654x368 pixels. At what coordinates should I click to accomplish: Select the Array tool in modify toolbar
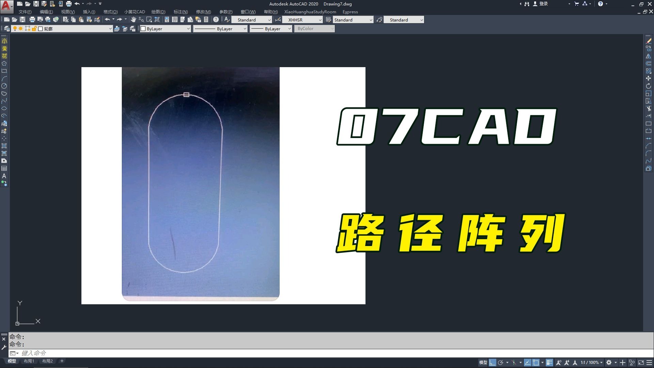pyautogui.click(x=649, y=71)
